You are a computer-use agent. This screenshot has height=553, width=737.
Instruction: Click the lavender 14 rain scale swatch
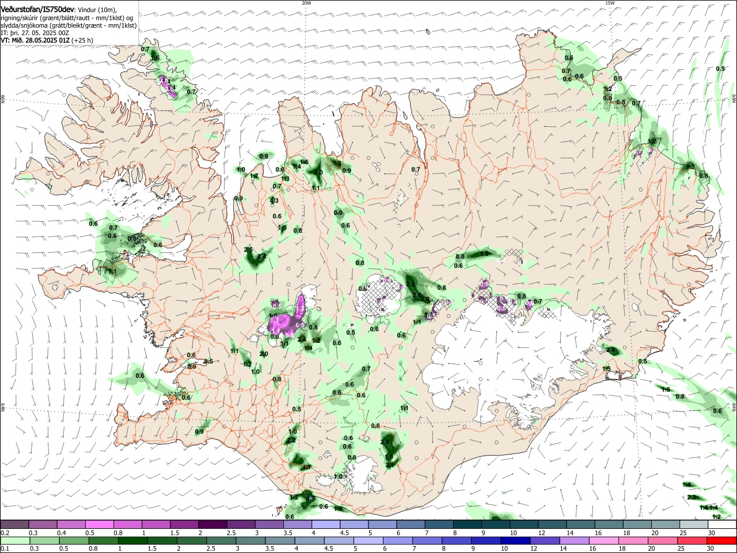tap(574, 541)
